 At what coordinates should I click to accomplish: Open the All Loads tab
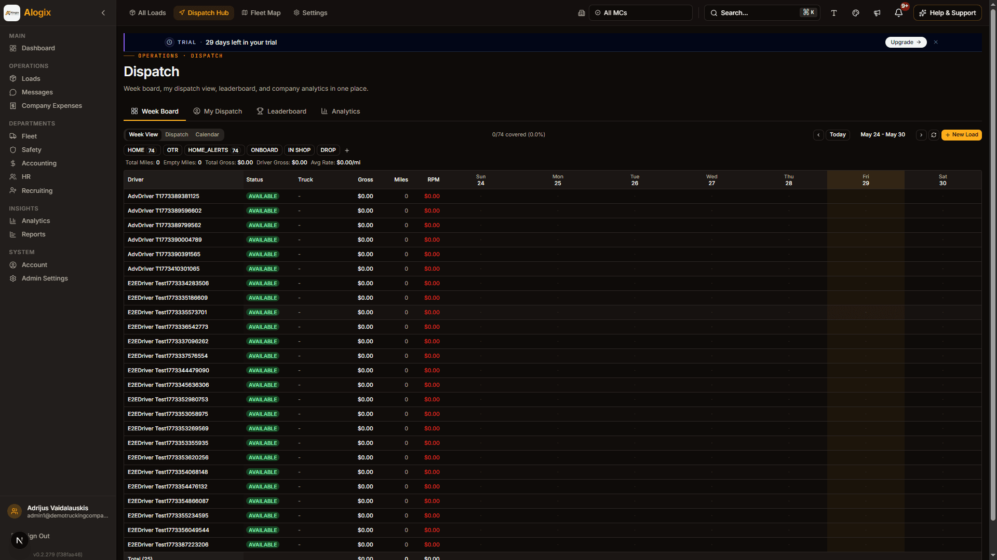pos(147,13)
